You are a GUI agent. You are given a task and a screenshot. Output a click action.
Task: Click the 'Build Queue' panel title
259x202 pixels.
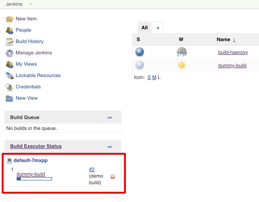click(25, 118)
